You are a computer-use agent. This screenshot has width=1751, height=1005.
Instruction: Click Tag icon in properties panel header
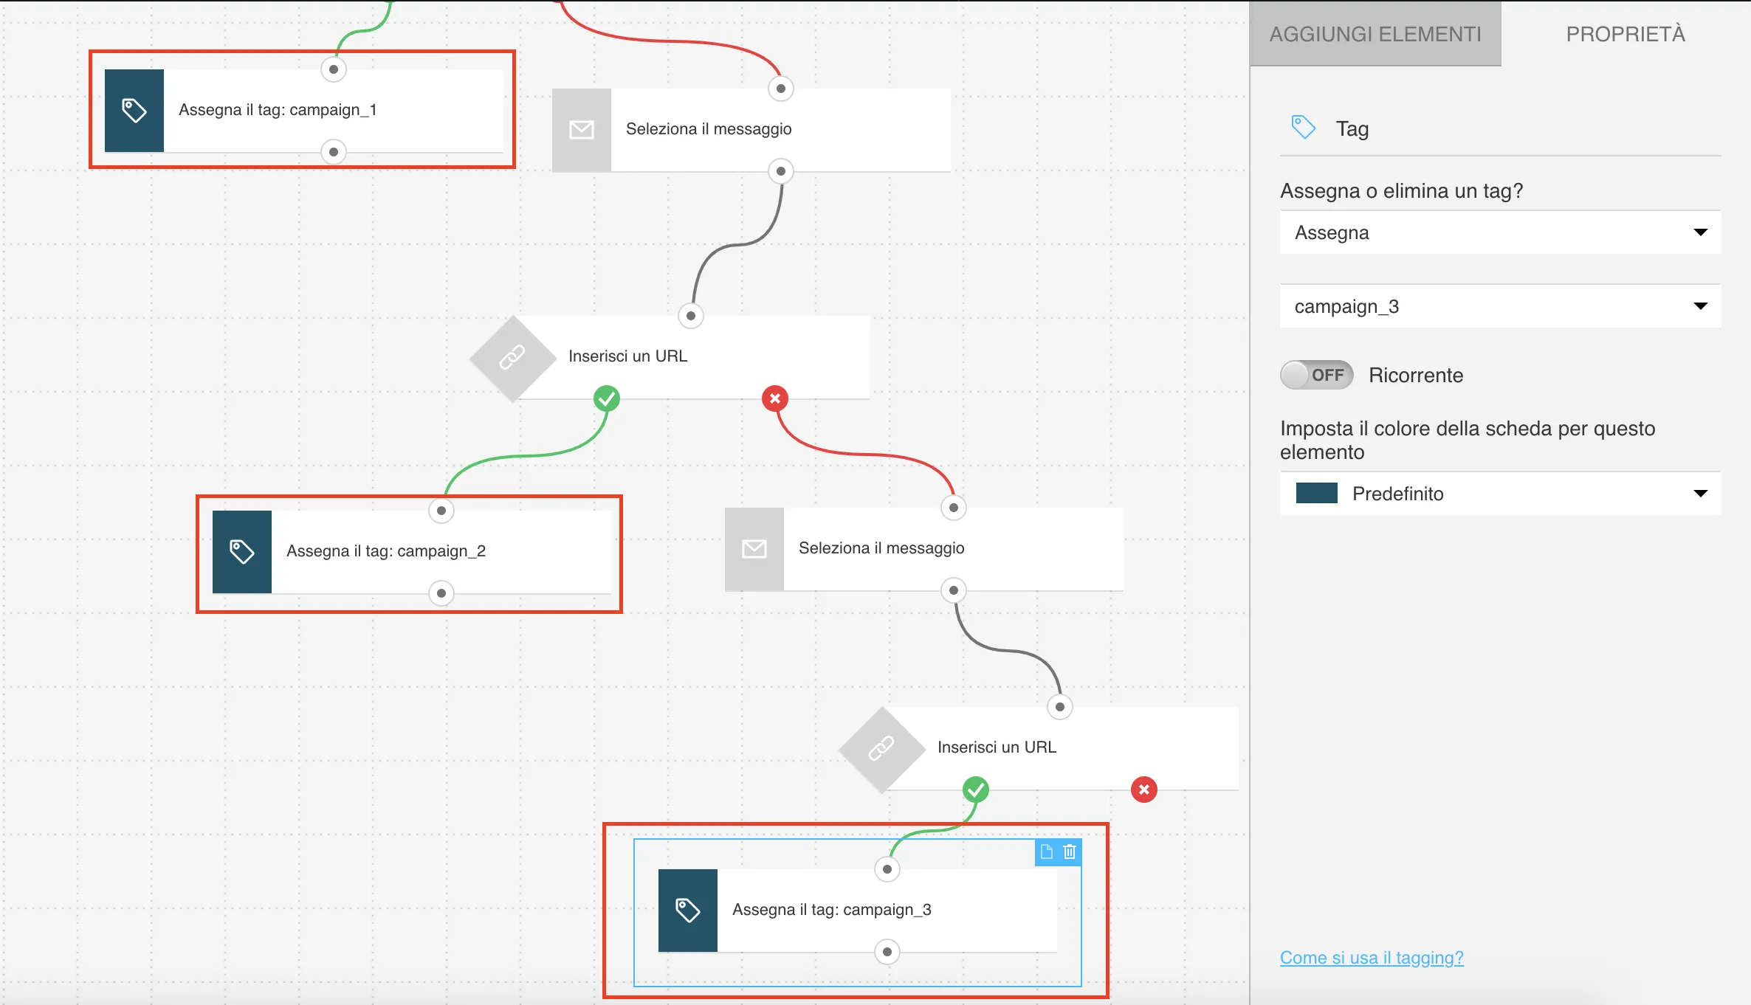point(1303,128)
